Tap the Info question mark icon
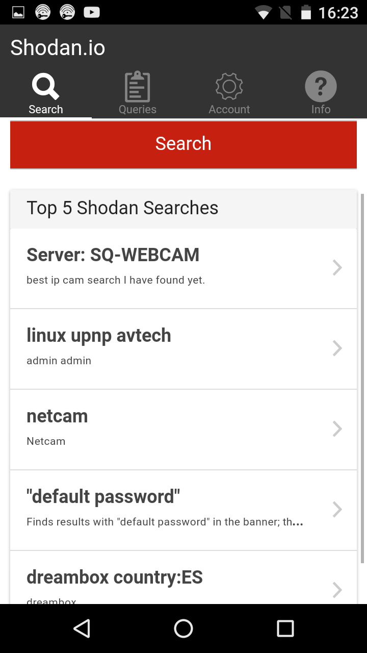The height and width of the screenshot is (653, 367). tap(321, 87)
